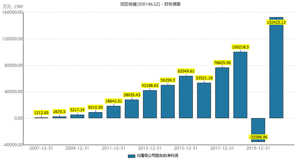Screen dimensions: 297x160
Task: Select the bar labeled 152425.12
Action: (276, 68)
